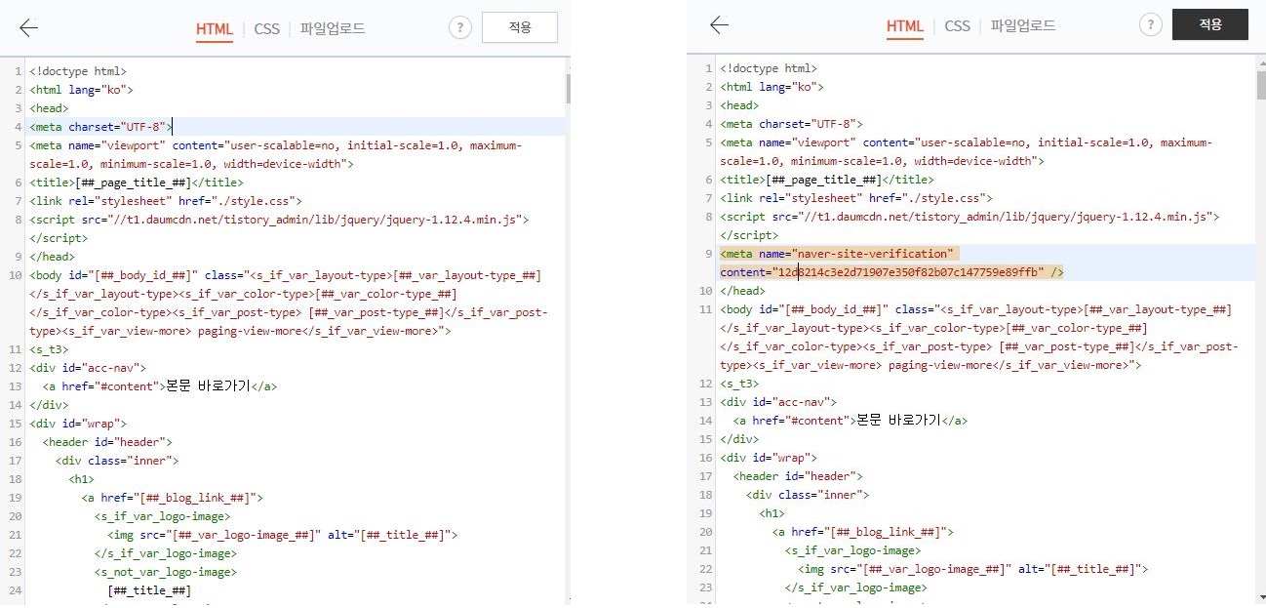Click <html lang="ko"> in the right editor
Viewport: 1266px width, 608px height.
(771, 87)
